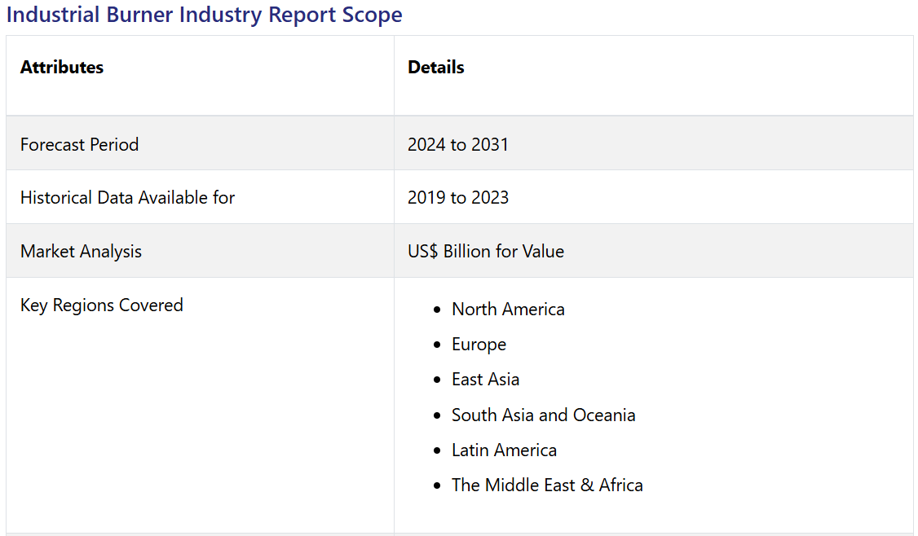Select the heading 'Industrial Burner Industry Report Scope'
This screenshot has height=536, width=918.
pyautogui.click(x=205, y=15)
